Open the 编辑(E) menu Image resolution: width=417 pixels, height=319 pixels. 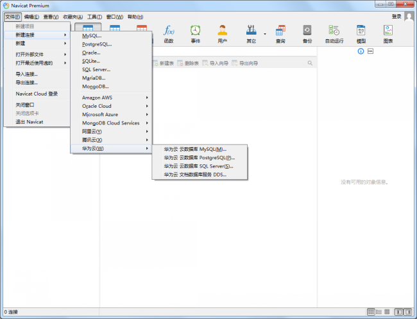pyautogui.click(x=31, y=17)
